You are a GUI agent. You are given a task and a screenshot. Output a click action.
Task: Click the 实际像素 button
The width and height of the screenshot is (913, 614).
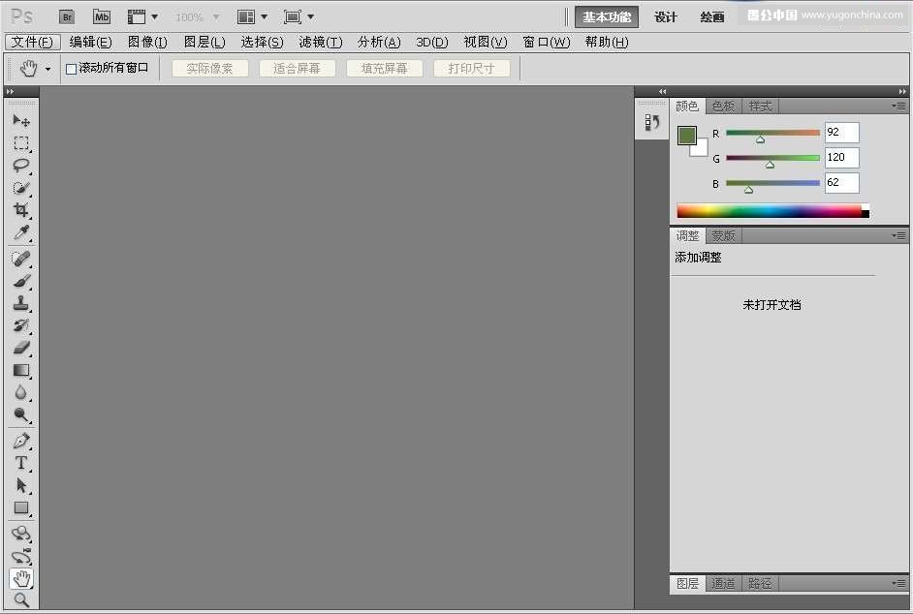(209, 69)
